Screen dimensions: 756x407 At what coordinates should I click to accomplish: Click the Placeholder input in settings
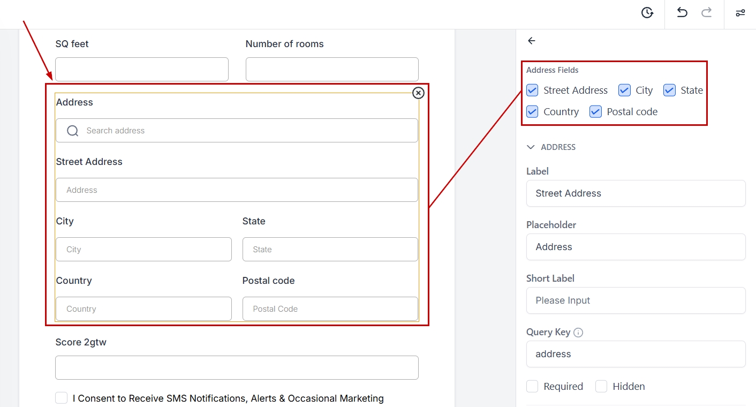(x=636, y=247)
